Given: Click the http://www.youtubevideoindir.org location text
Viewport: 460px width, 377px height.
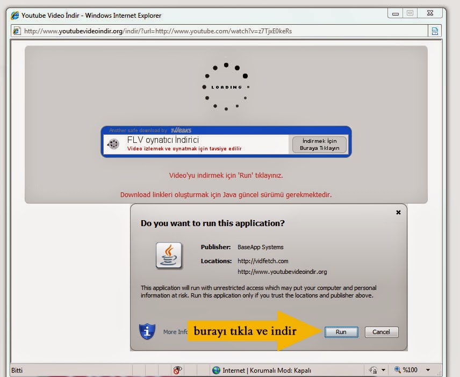Looking at the screenshot, I should (x=282, y=272).
